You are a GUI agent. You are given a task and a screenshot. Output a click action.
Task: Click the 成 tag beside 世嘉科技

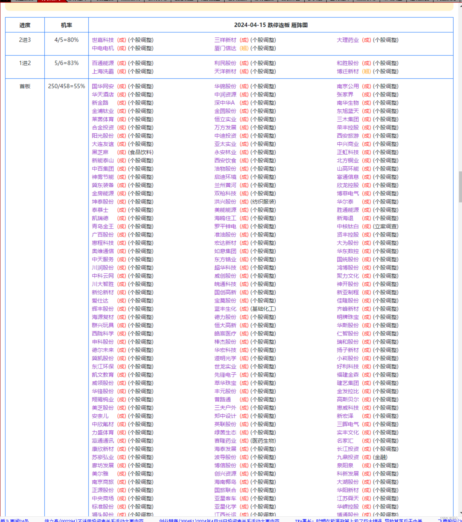pyautogui.click(x=121, y=40)
